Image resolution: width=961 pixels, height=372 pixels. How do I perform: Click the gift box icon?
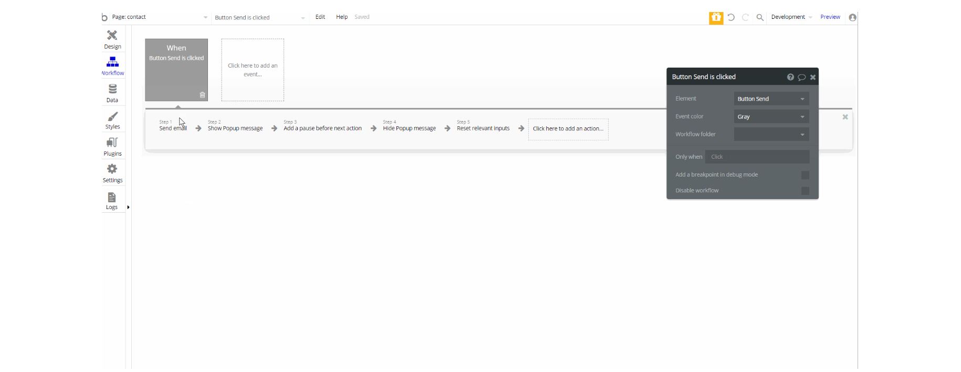(716, 18)
